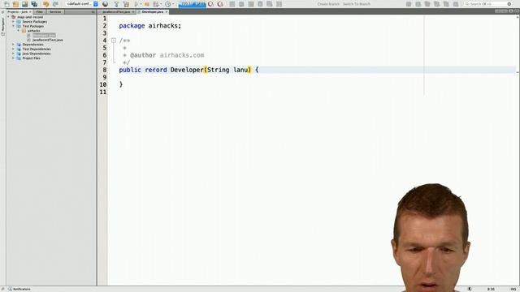Collapse the Javadoc comment fold at line 4
This screenshot has width=520, height=292.
tap(114, 41)
